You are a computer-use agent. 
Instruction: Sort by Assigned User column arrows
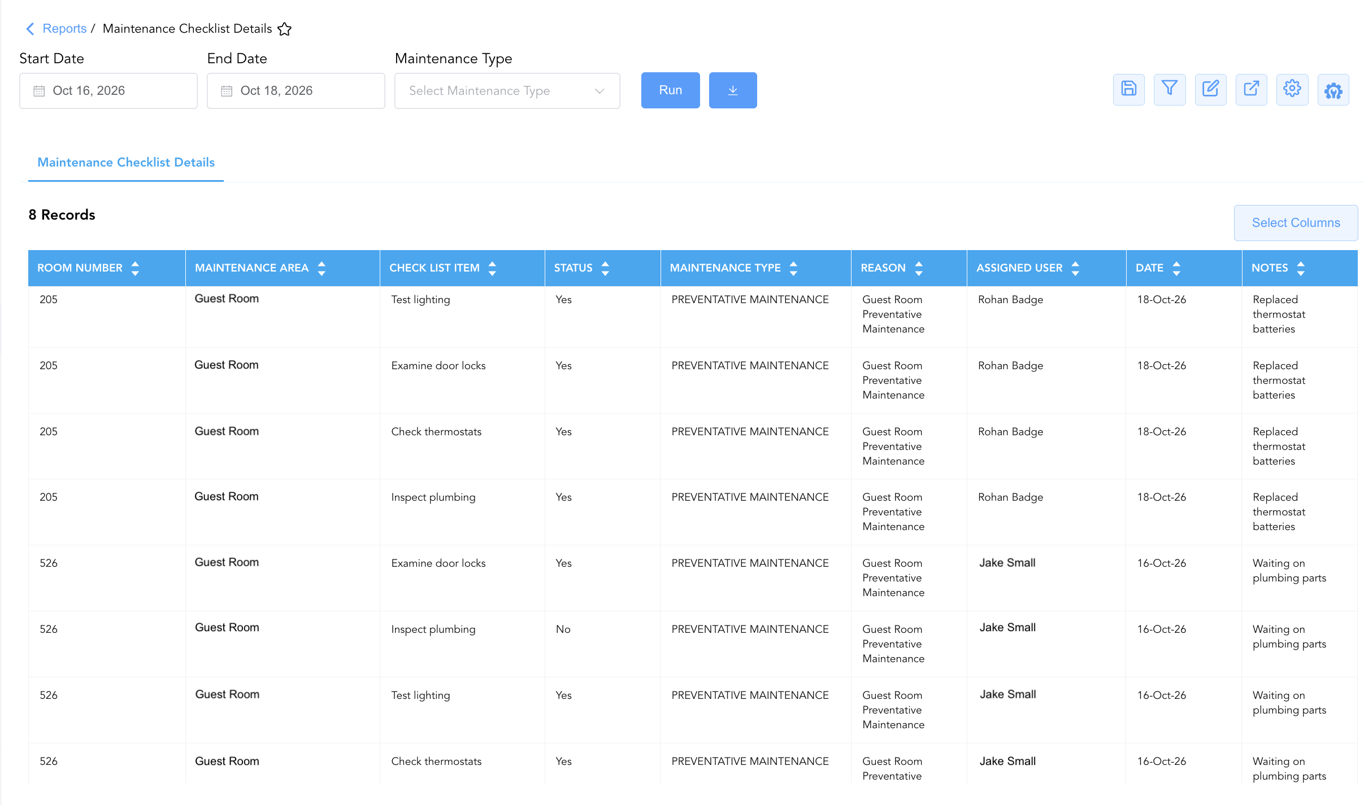click(x=1075, y=268)
